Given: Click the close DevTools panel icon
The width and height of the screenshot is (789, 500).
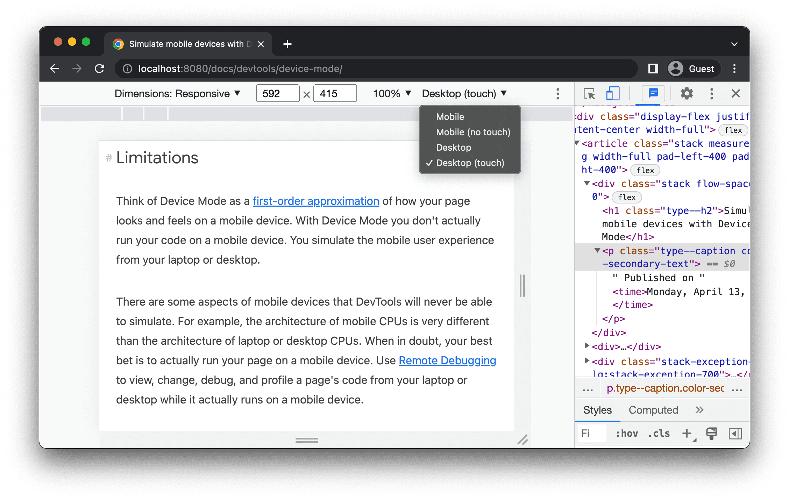Looking at the screenshot, I should 736,94.
